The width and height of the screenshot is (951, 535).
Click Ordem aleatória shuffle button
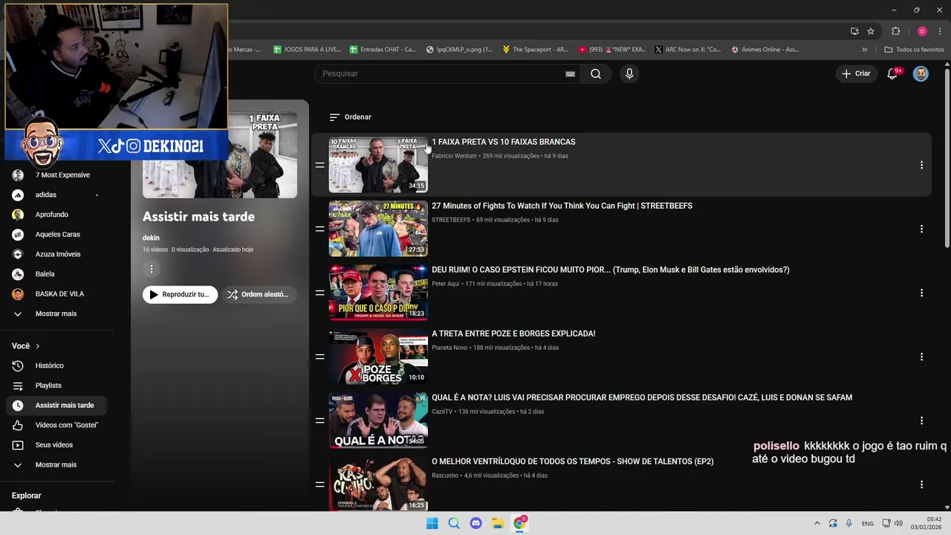click(x=258, y=294)
